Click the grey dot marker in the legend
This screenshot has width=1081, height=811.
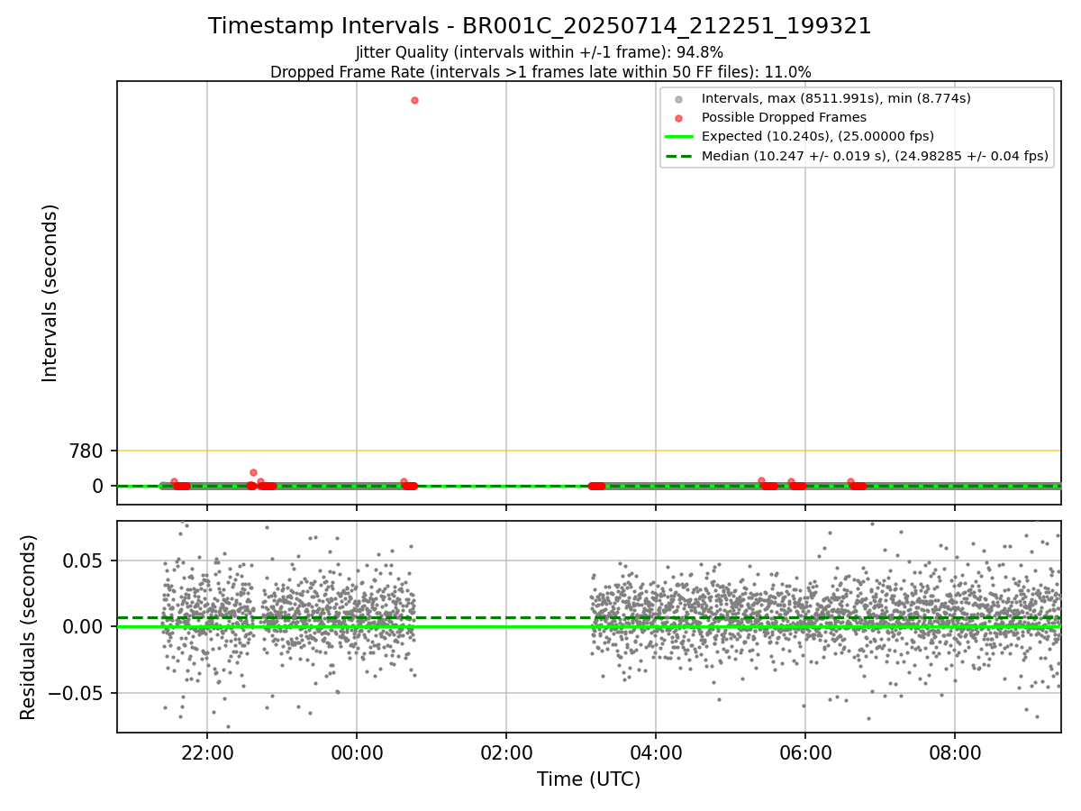(x=679, y=99)
